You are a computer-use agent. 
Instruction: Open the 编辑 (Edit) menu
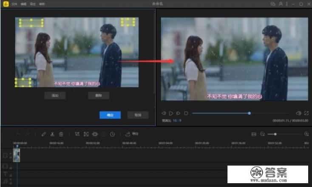(23, 4)
